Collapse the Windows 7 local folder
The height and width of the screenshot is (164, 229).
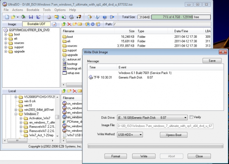[x=16, y=114]
